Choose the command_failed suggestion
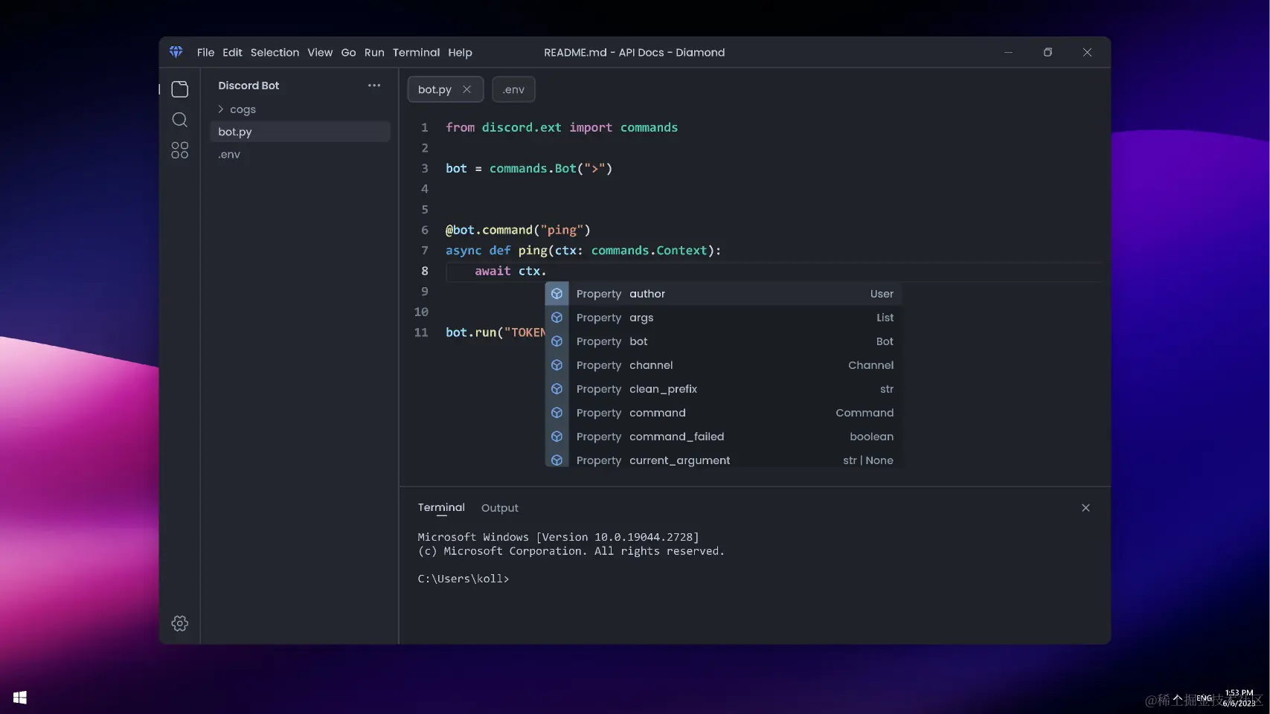 pos(723,437)
